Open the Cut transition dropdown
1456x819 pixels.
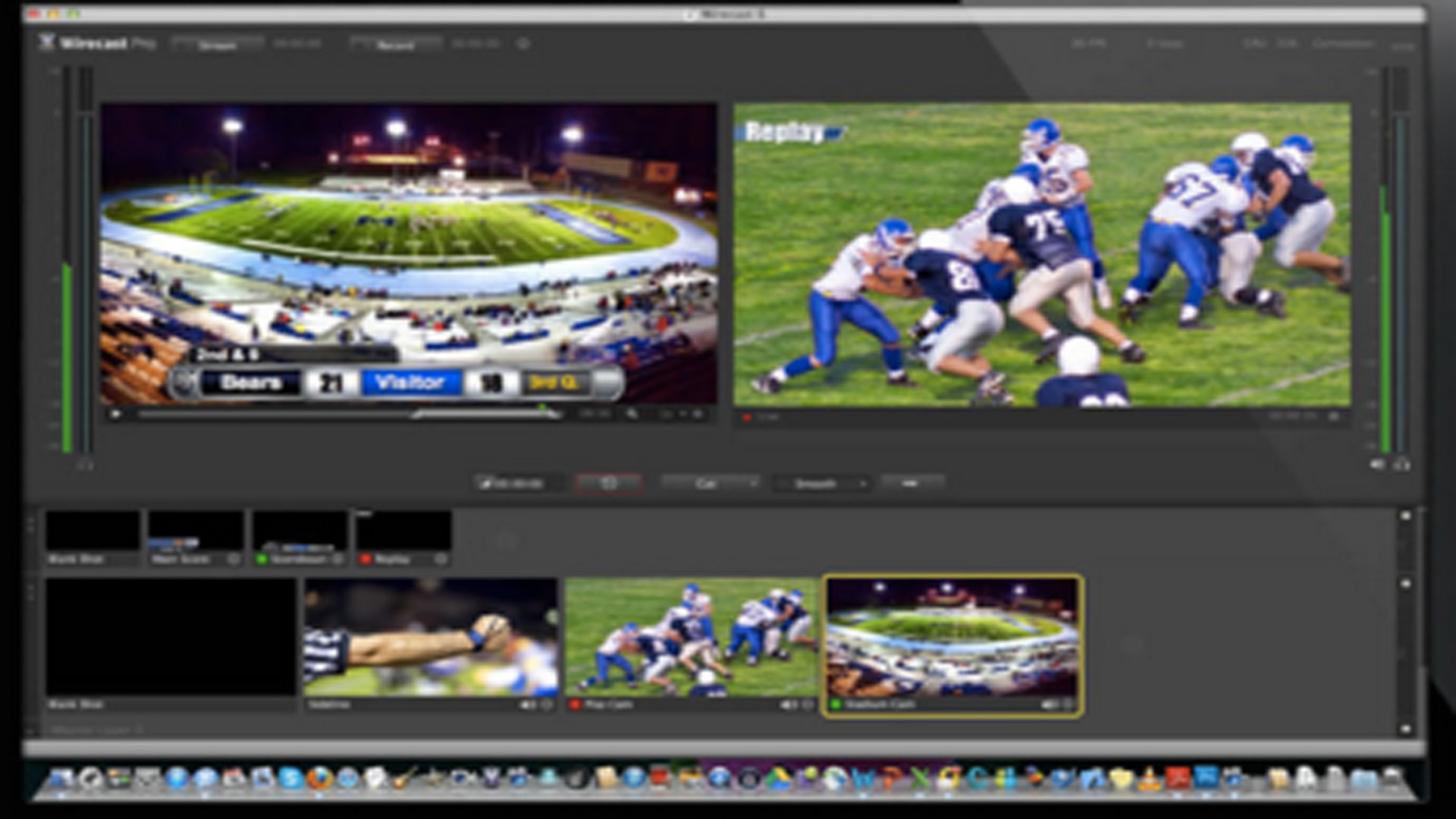coord(711,483)
